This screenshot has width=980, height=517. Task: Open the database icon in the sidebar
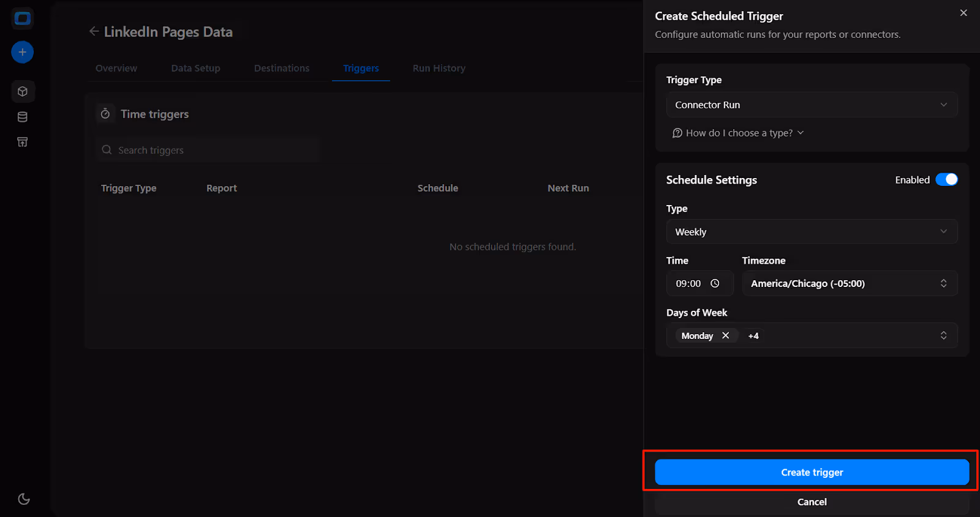coord(23,117)
